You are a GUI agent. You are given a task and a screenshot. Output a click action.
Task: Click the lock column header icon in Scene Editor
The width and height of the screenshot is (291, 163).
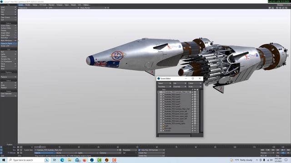click(x=197, y=90)
